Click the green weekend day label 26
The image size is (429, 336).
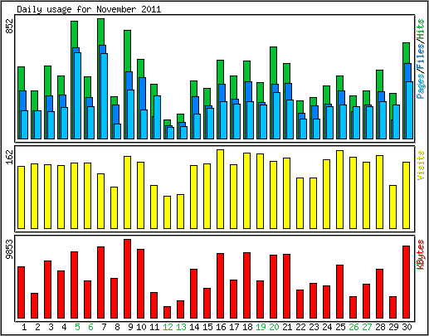[353, 327]
